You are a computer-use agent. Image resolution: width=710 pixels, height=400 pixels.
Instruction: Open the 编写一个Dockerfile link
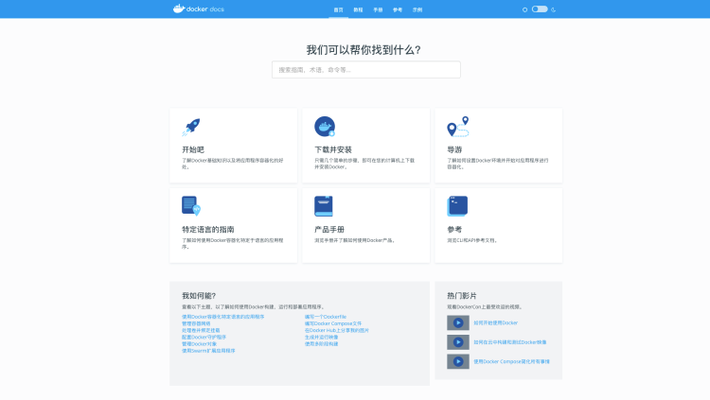coord(325,317)
